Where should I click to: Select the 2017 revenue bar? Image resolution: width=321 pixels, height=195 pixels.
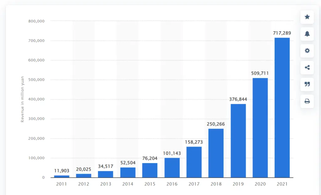(x=194, y=162)
